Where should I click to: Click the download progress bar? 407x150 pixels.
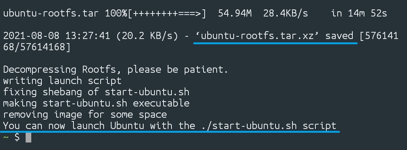(167, 13)
